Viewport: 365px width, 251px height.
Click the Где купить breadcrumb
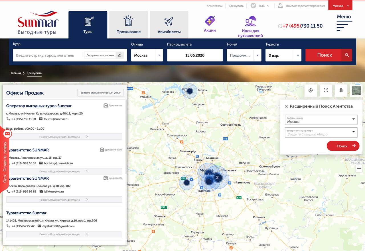(x=35, y=73)
